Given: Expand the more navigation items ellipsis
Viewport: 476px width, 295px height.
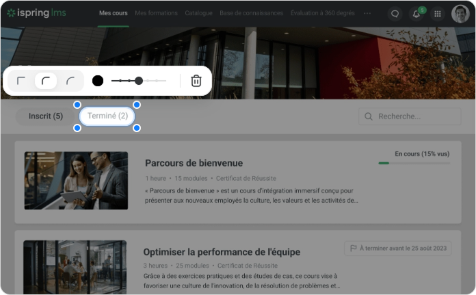Looking at the screenshot, I should pyautogui.click(x=367, y=13).
